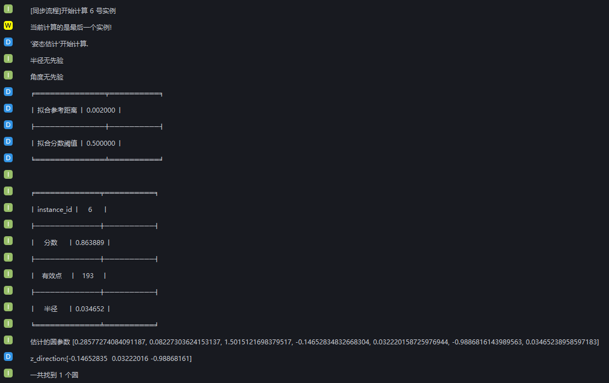Click the I icon beside 有效点 193 row

point(8,274)
